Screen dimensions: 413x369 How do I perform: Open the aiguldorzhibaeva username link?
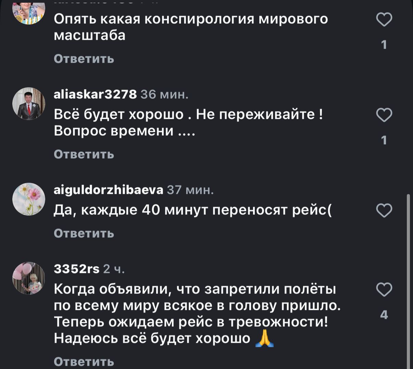point(109,190)
